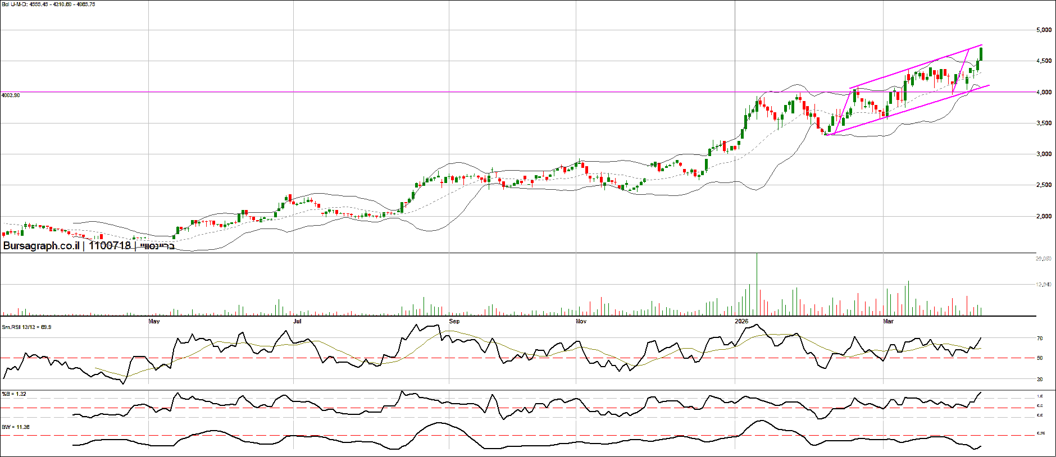This screenshot has height=457, width=1056.
Task: Select the BW = 11.36 indicator label
Action: coord(15,427)
